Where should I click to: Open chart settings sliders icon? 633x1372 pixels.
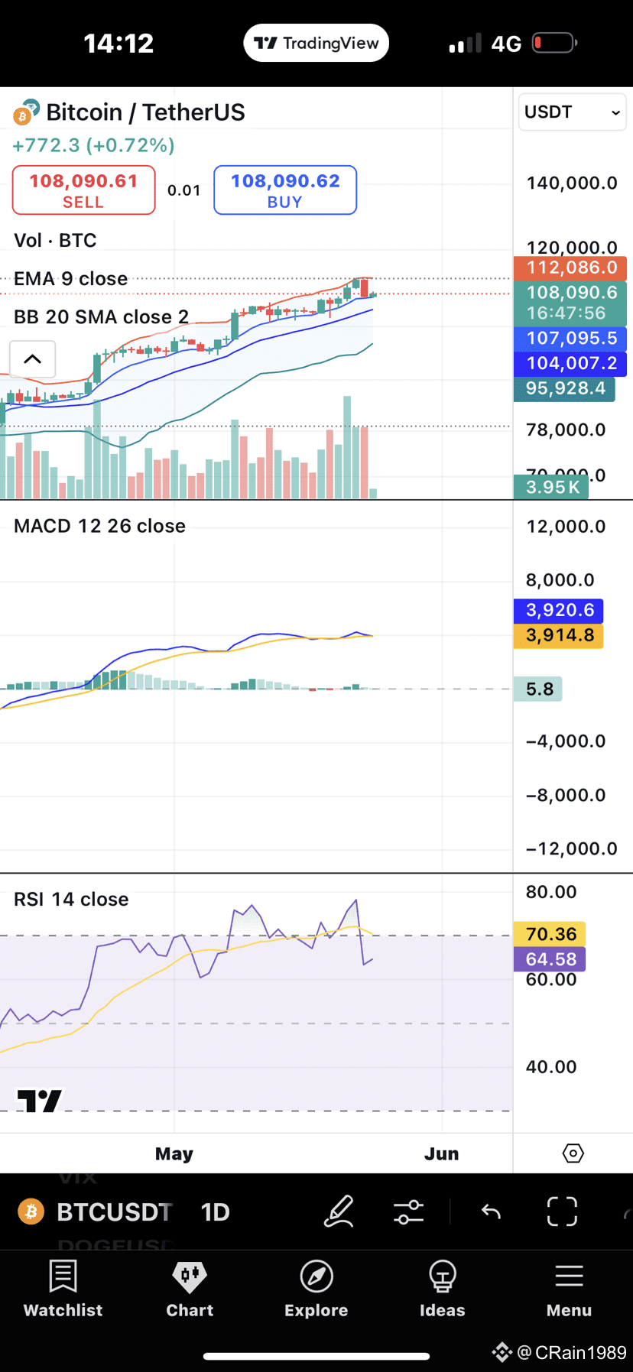click(x=408, y=1211)
